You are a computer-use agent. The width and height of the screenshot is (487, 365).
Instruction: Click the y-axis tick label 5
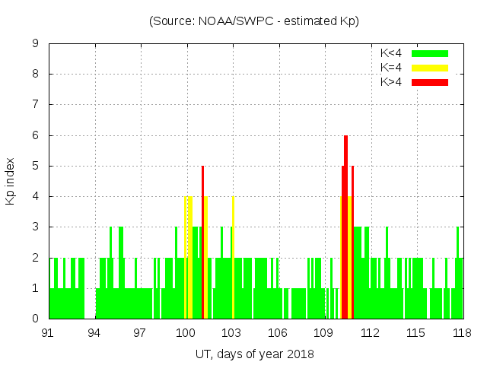[x=36, y=166]
